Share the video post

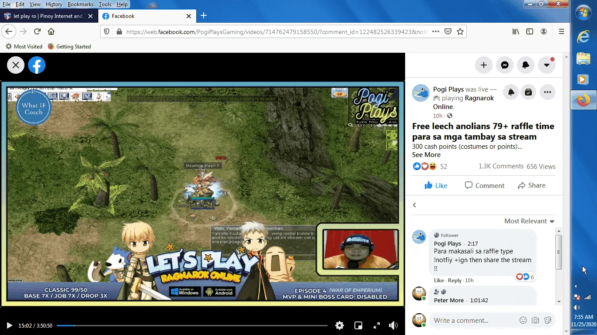pos(531,185)
